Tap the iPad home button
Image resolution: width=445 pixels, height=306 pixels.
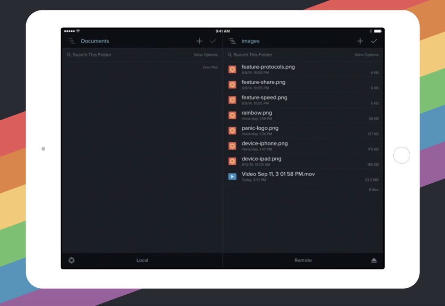point(402,155)
